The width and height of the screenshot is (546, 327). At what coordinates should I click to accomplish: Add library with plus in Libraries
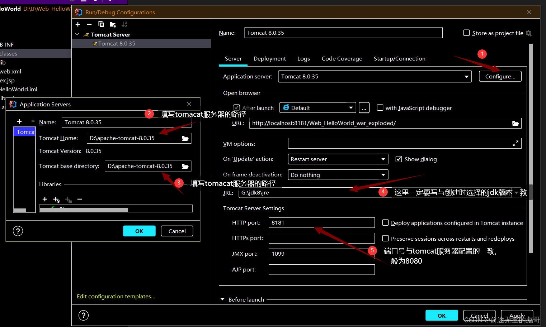[45, 199]
